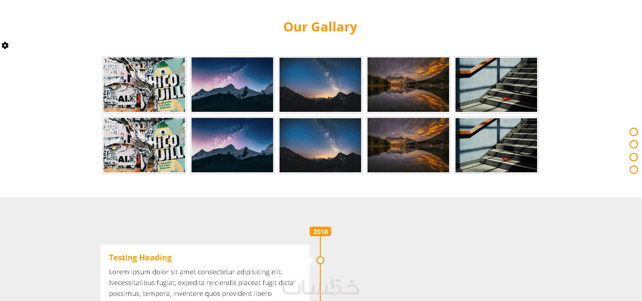642x301 pixels.
Task: Open bottom row purple milky way mountain image
Action: coord(233,145)
